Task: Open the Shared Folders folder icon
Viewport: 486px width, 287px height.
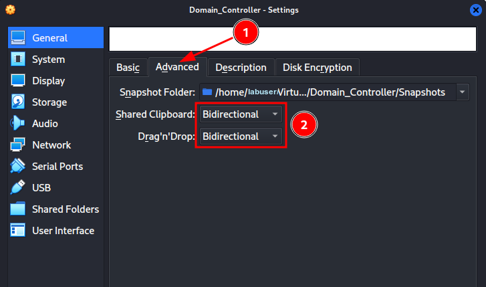Action: (18, 209)
